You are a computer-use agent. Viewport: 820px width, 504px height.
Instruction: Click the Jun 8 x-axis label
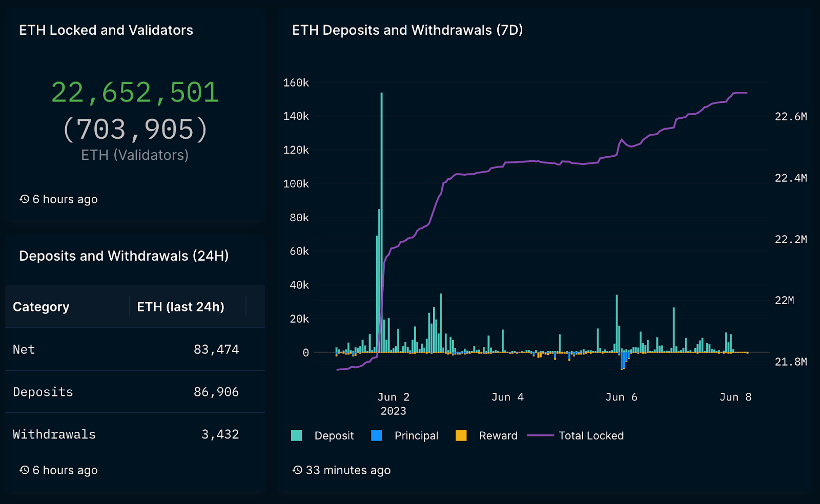(735, 397)
